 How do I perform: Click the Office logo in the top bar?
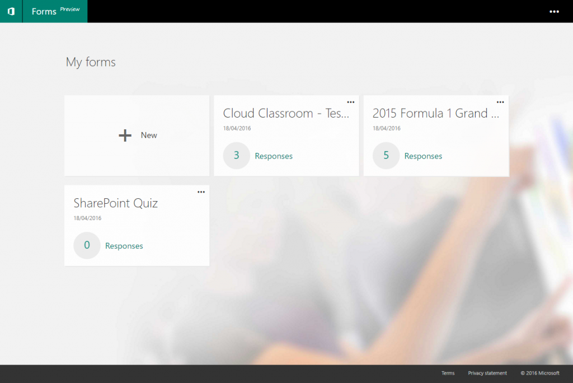11,11
